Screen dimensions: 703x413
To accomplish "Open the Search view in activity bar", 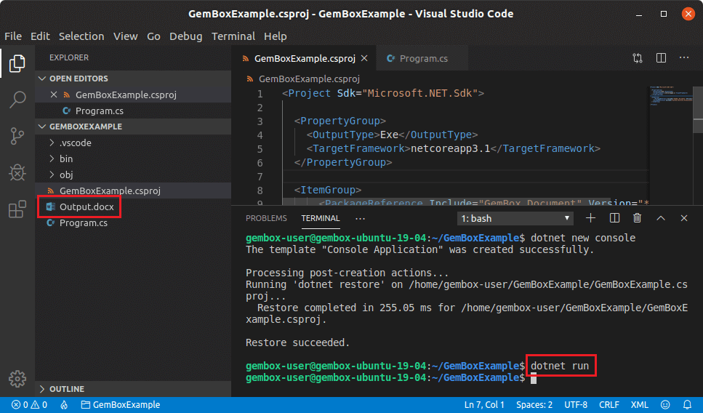I will (17, 100).
